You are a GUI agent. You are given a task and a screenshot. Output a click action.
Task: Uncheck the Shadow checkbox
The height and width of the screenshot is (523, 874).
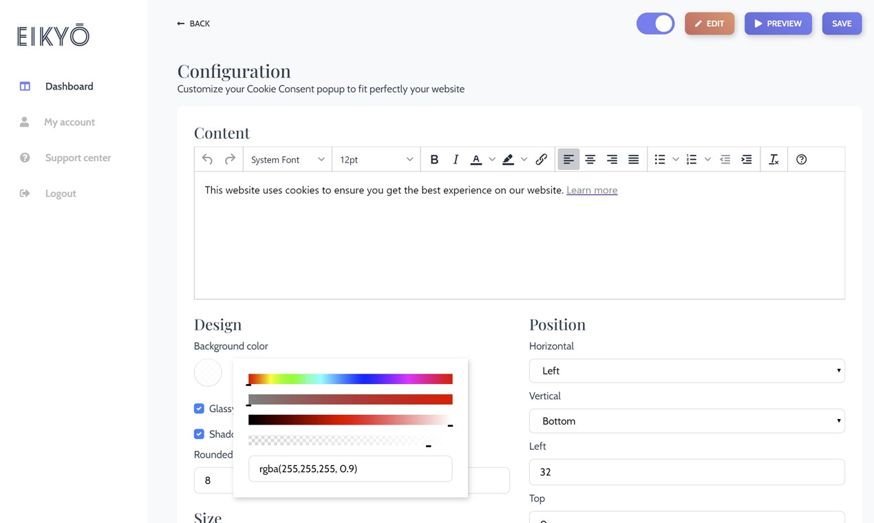click(199, 434)
